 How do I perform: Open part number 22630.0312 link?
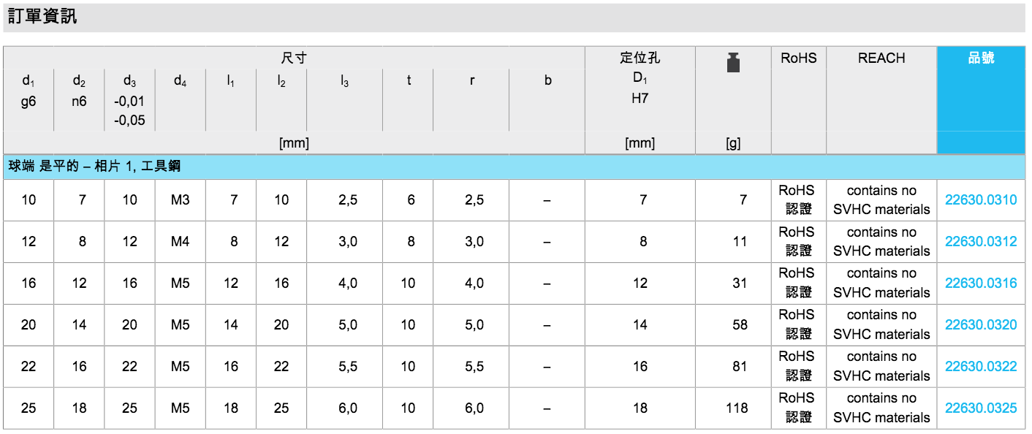tap(980, 242)
